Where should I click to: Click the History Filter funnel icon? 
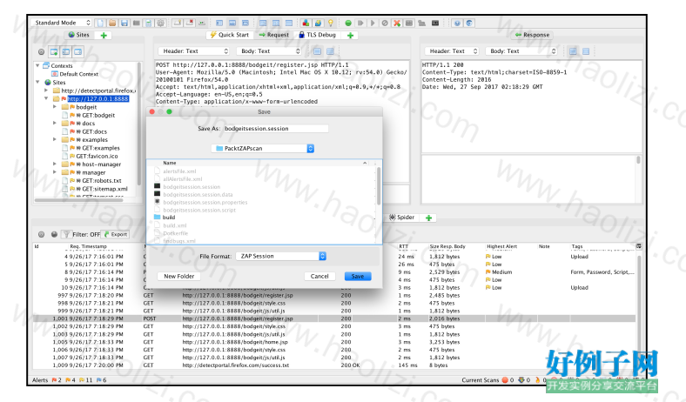pos(66,234)
